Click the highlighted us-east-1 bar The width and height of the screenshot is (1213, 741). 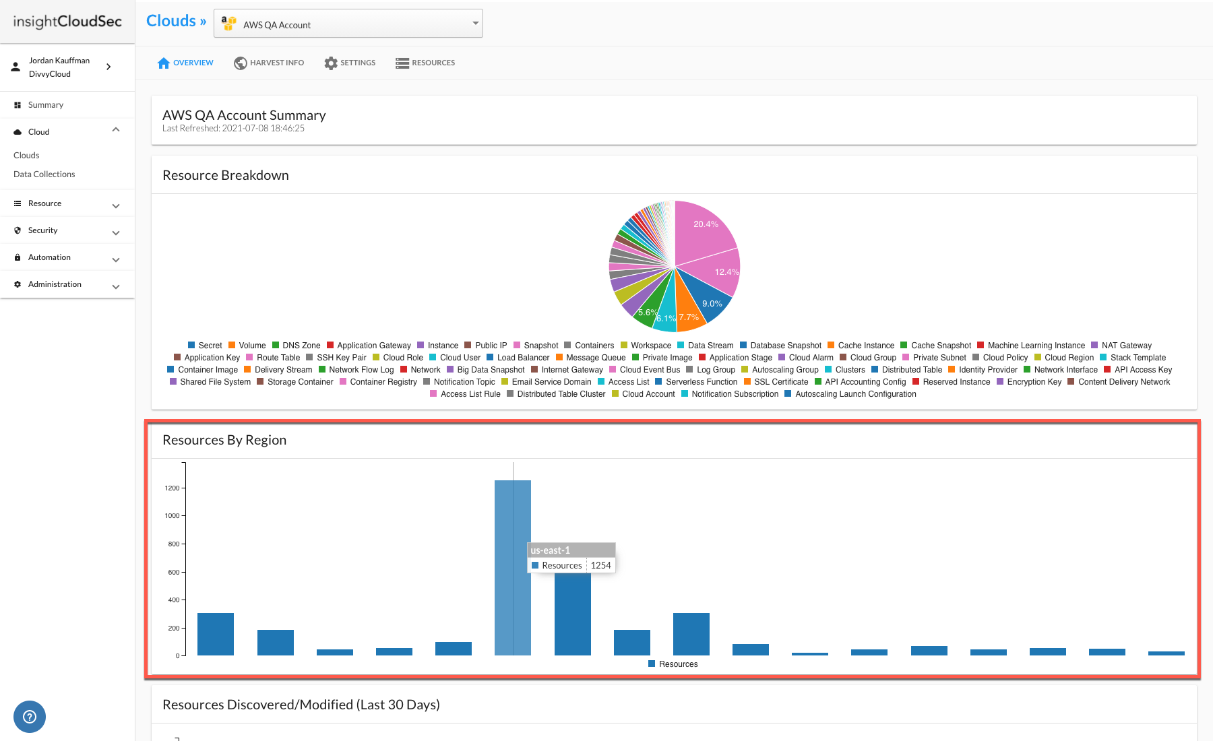click(513, 567)
